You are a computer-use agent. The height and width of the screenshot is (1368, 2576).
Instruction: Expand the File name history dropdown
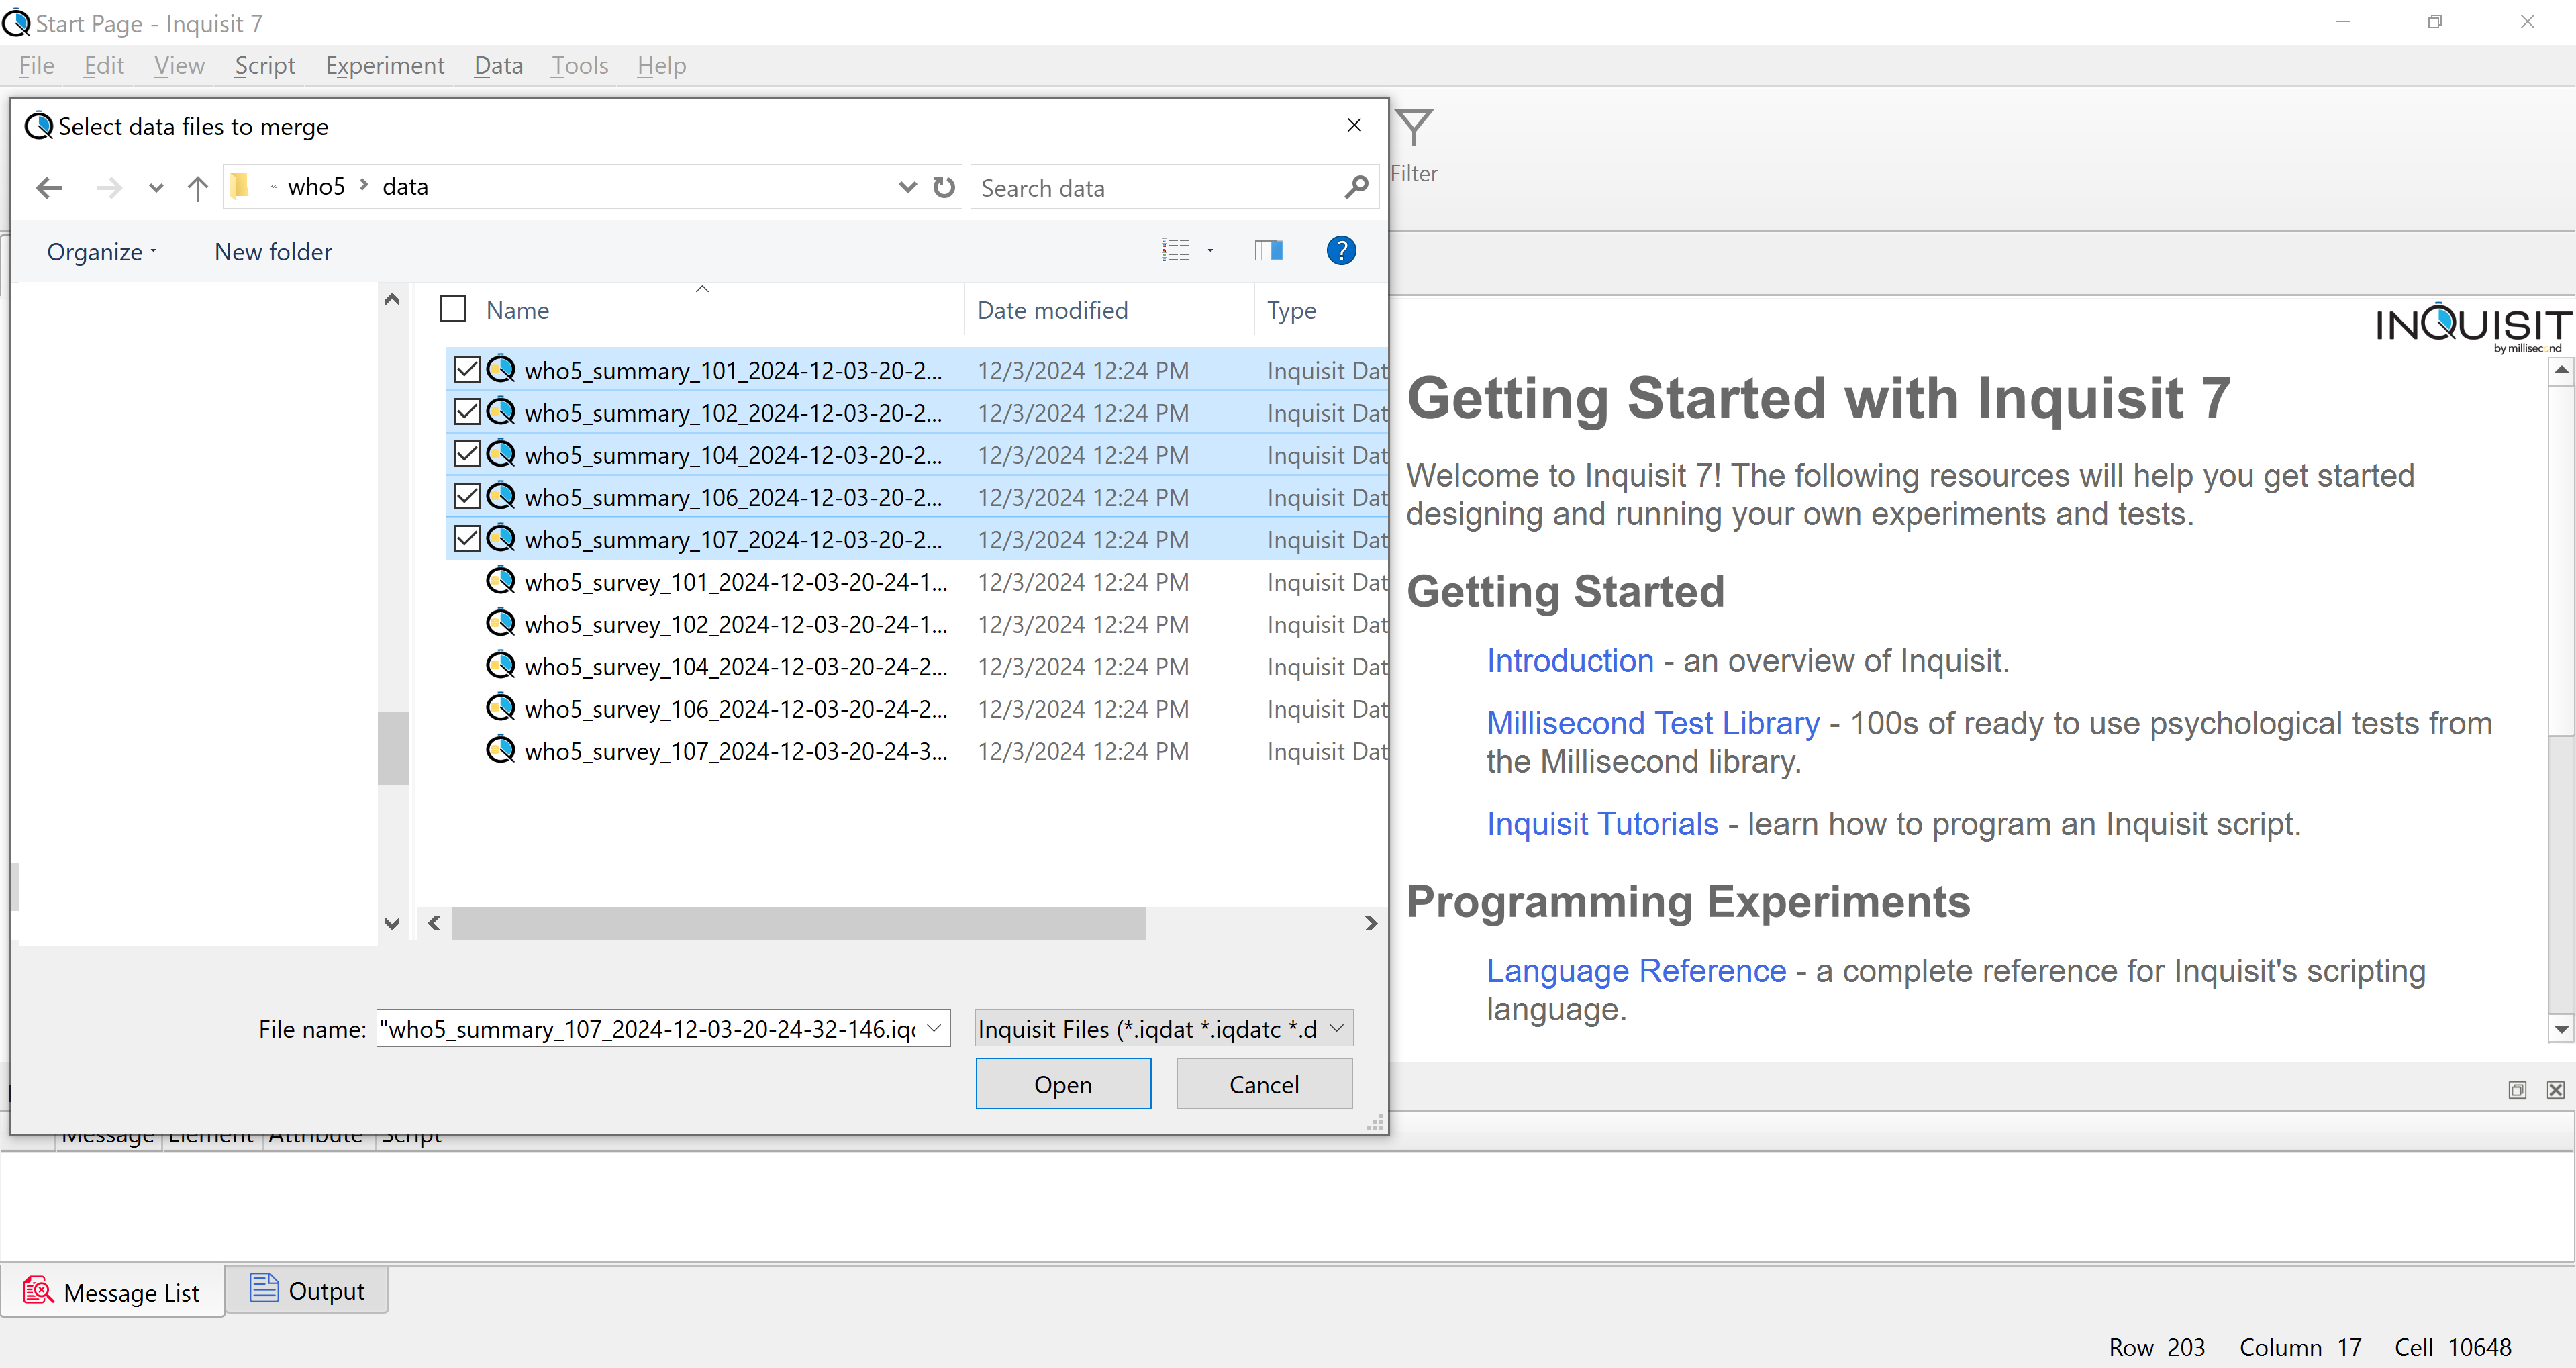pos(934,1028)
